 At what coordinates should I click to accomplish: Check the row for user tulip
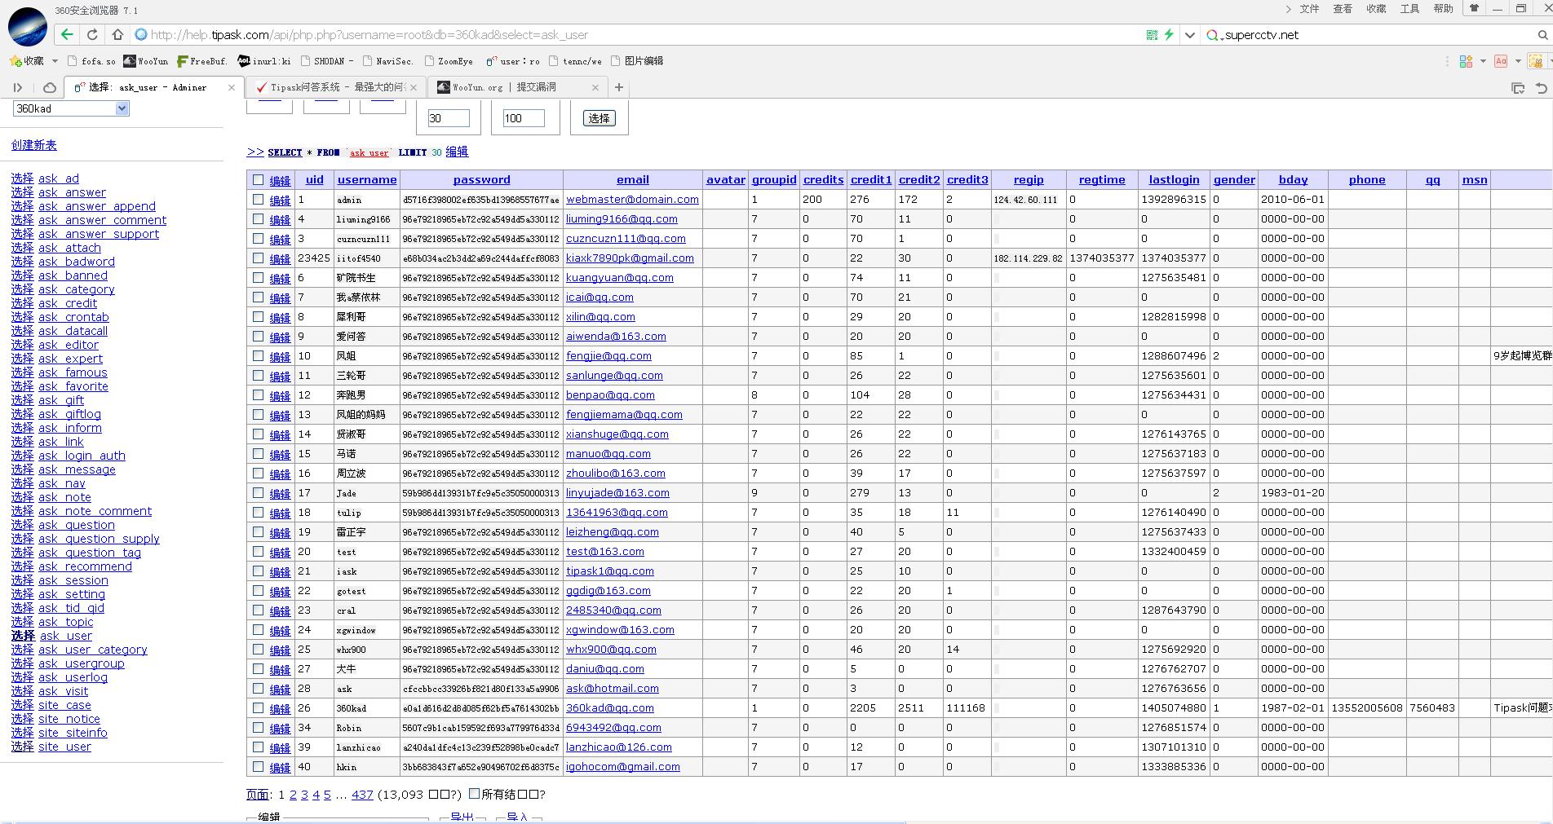pos(258,512)
